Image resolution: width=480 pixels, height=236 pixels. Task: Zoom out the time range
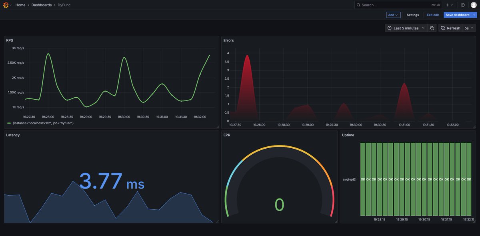[432, 28]
